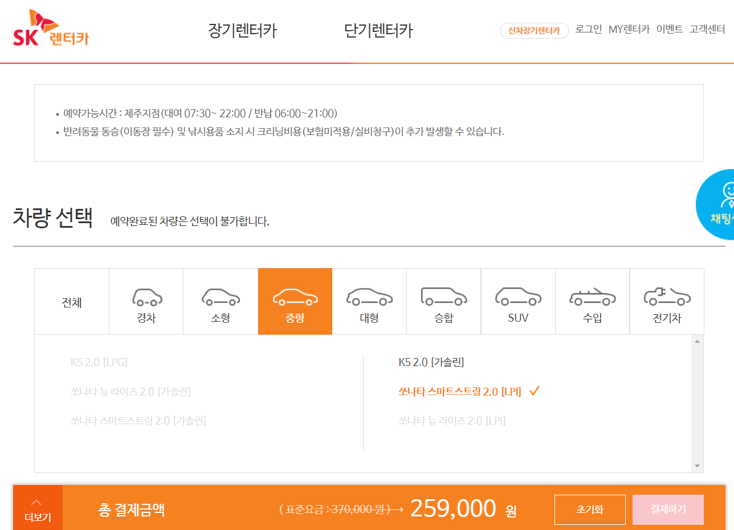Image resolution: width=734 pixels, height=530 pixels.
Task: Click the 표준요금 370,000 원 text
Action: [x=335, y=509]
